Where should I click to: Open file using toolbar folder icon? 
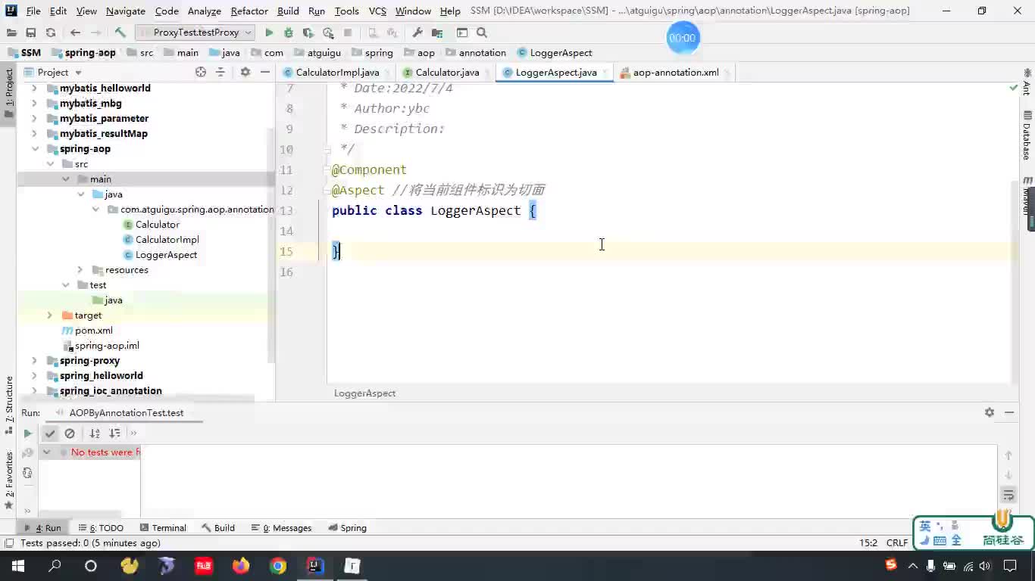[x=11, y=33]
